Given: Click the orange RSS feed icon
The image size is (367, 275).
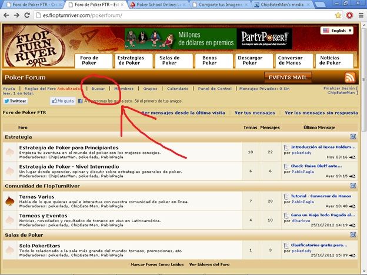Looking at the screenshot, I should coord(350,78).
